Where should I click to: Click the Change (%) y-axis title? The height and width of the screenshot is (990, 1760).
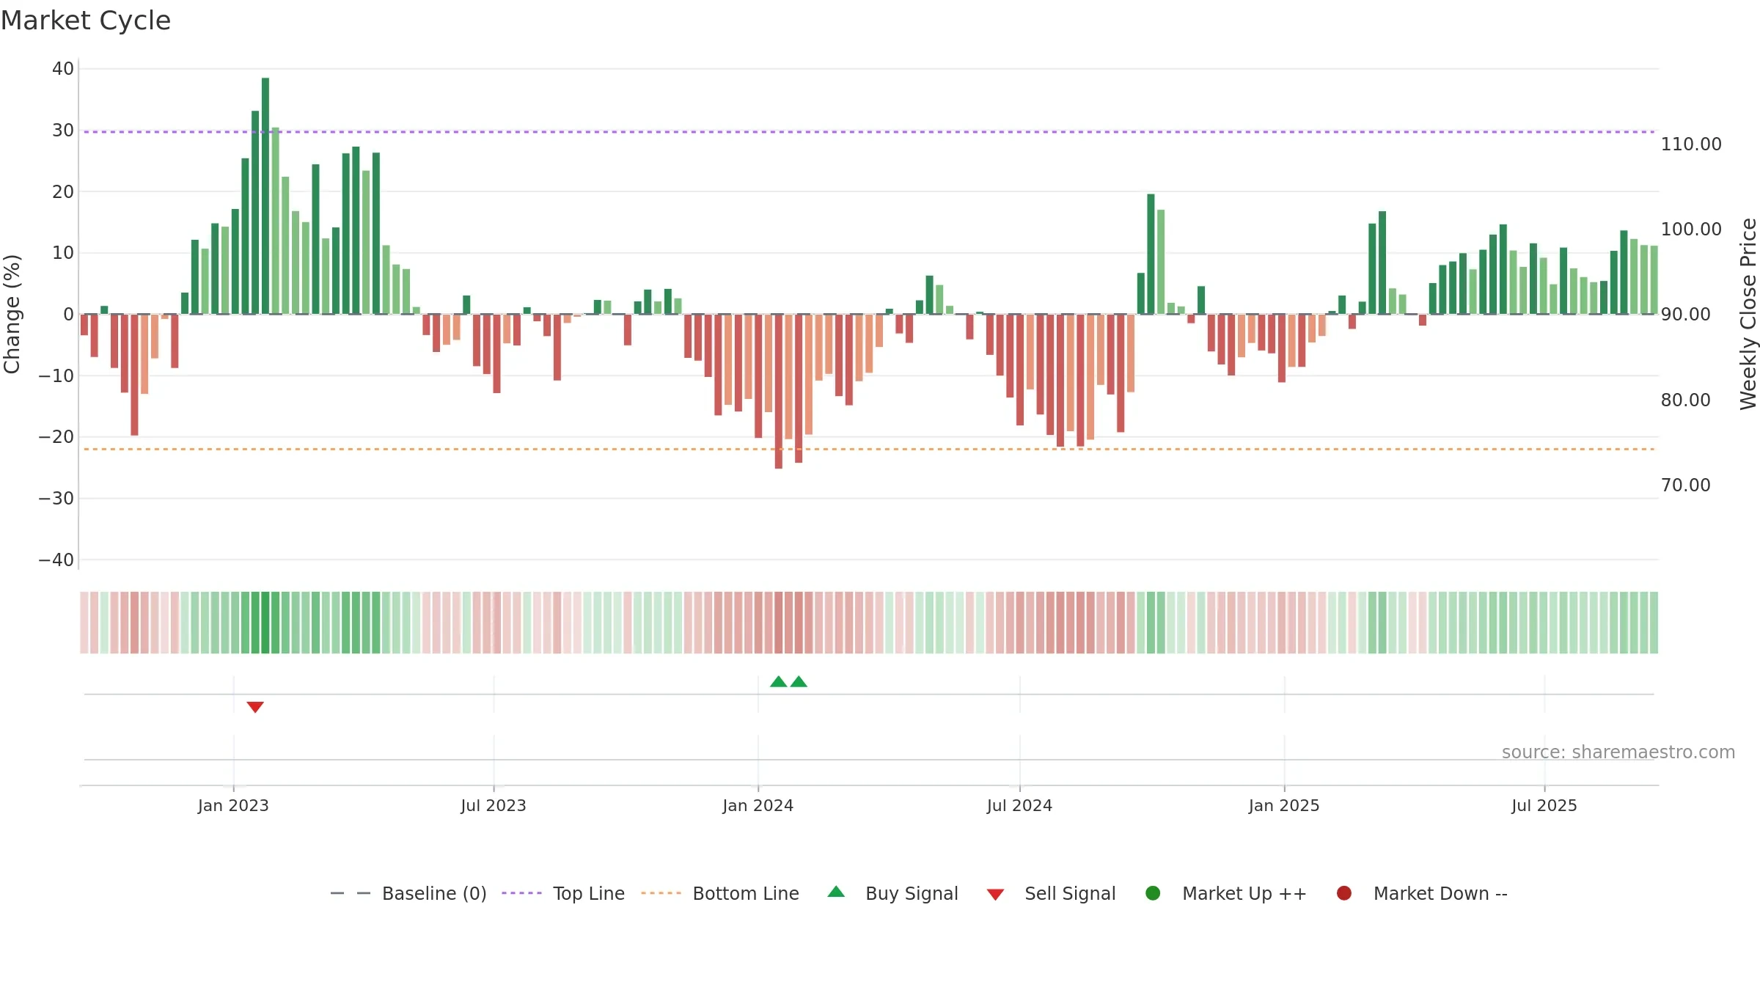pyautogui.click(x=12, y=314)
